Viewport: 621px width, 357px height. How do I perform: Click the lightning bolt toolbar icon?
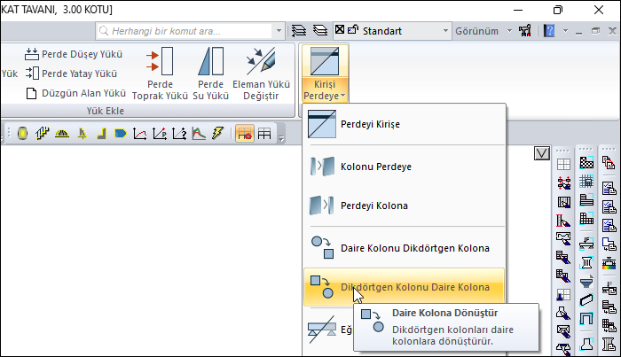(217, 134)
